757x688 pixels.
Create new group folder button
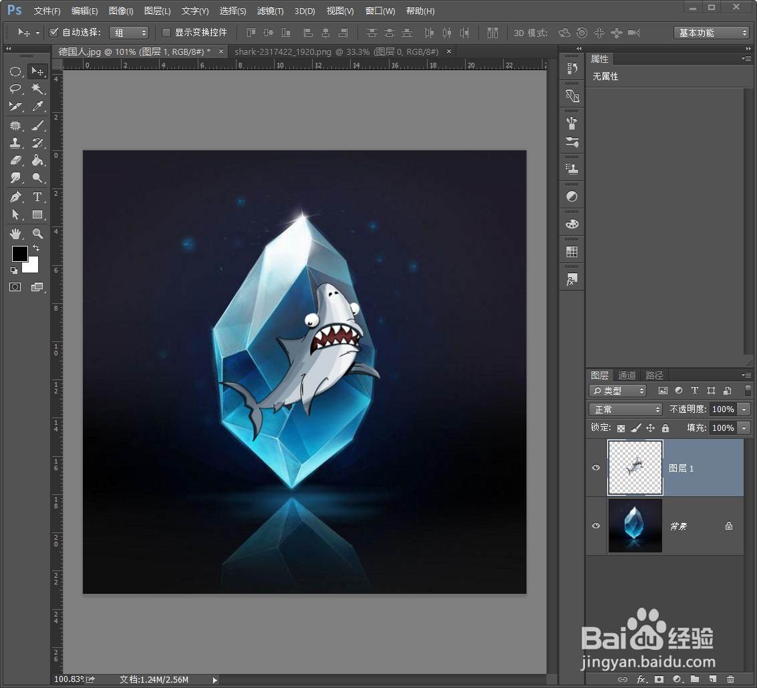(x=695, y=679)
